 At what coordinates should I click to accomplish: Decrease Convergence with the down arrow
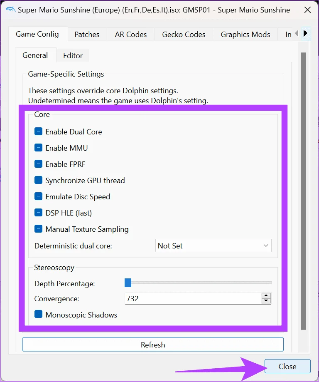point(266,301)
